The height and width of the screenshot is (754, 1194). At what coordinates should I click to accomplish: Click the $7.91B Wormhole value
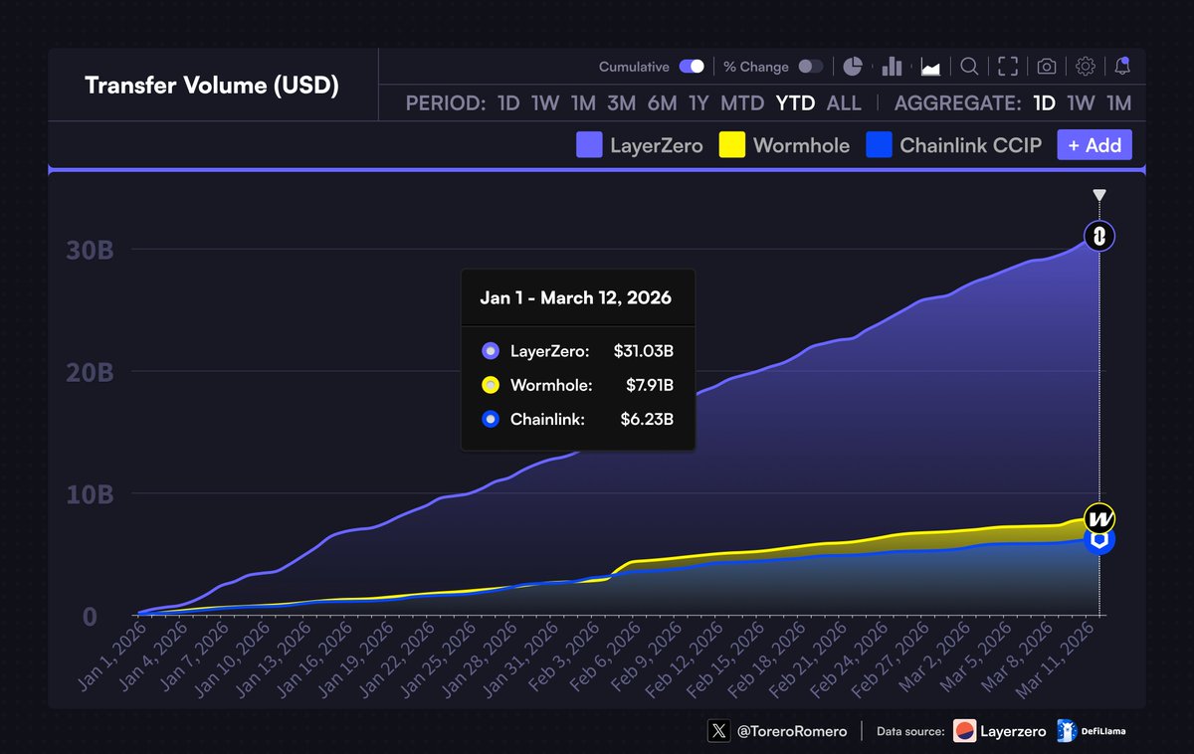coord(649,385)
